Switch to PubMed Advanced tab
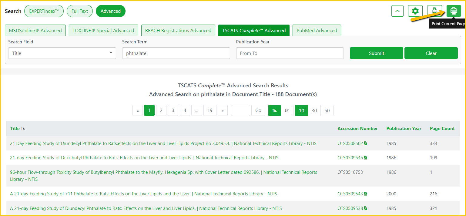 (317, 30)
